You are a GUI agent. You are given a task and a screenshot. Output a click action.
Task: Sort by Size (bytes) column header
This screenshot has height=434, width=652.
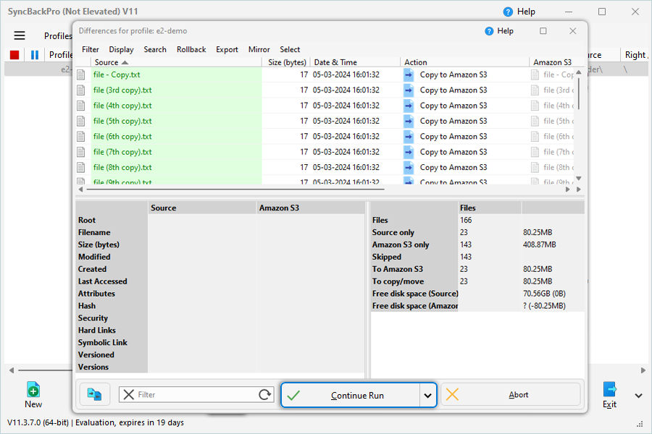[286, 62]
